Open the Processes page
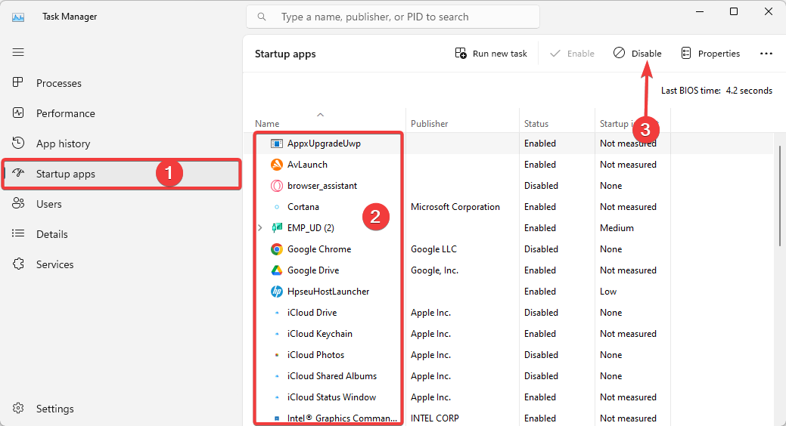The width and height of the screenshot is (786, 426). click(121, 83)
